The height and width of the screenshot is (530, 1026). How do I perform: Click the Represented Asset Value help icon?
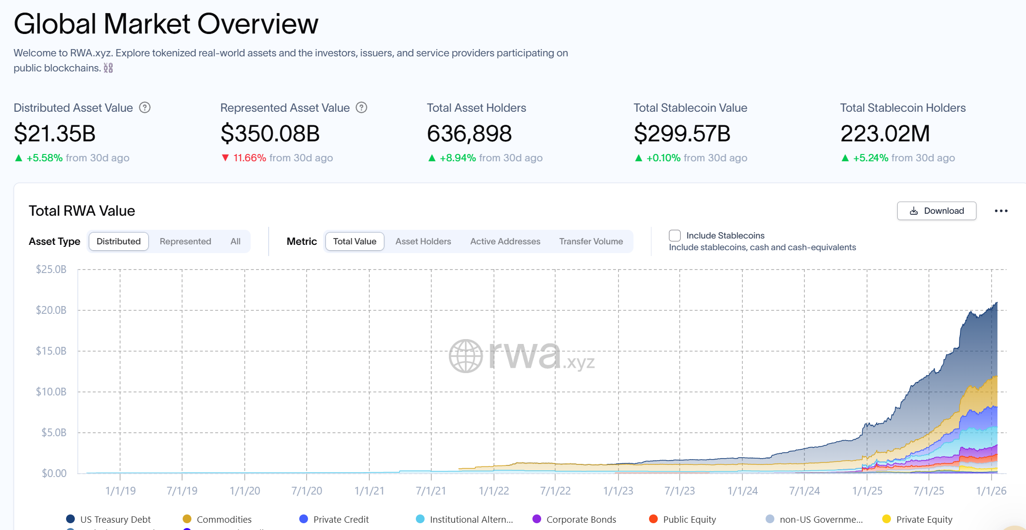point(361,107)
